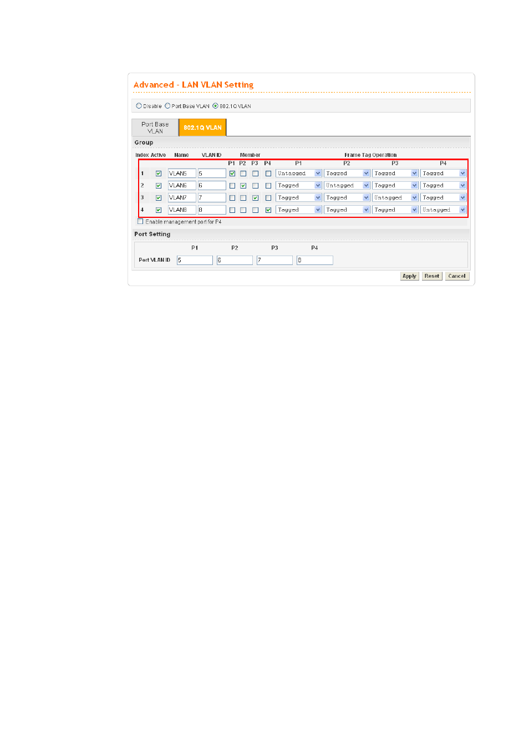Select the 802.1Q VLAN radio option
The width and height of the screenshot is (529, 749).
215,106
